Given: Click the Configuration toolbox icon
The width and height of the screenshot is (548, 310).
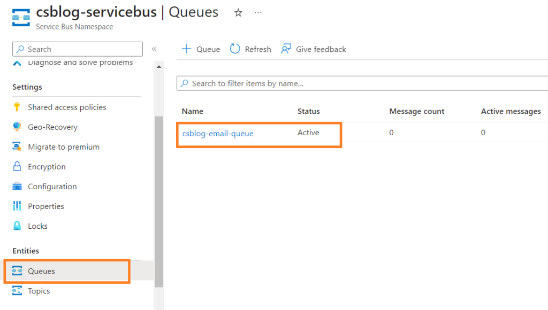Looking at the screenshot, I should click(x=17, y=187).
